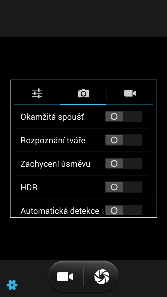The image size is (167, 297).
Task: Tap the blue settings gear icon
Action: pyautogui.click(x=12, y=285)
